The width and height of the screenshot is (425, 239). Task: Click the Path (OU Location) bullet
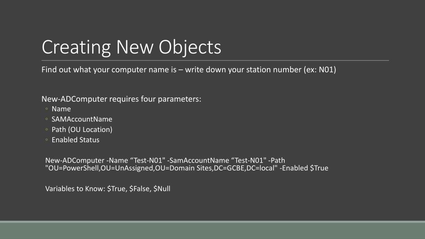(x=82, y=129)
